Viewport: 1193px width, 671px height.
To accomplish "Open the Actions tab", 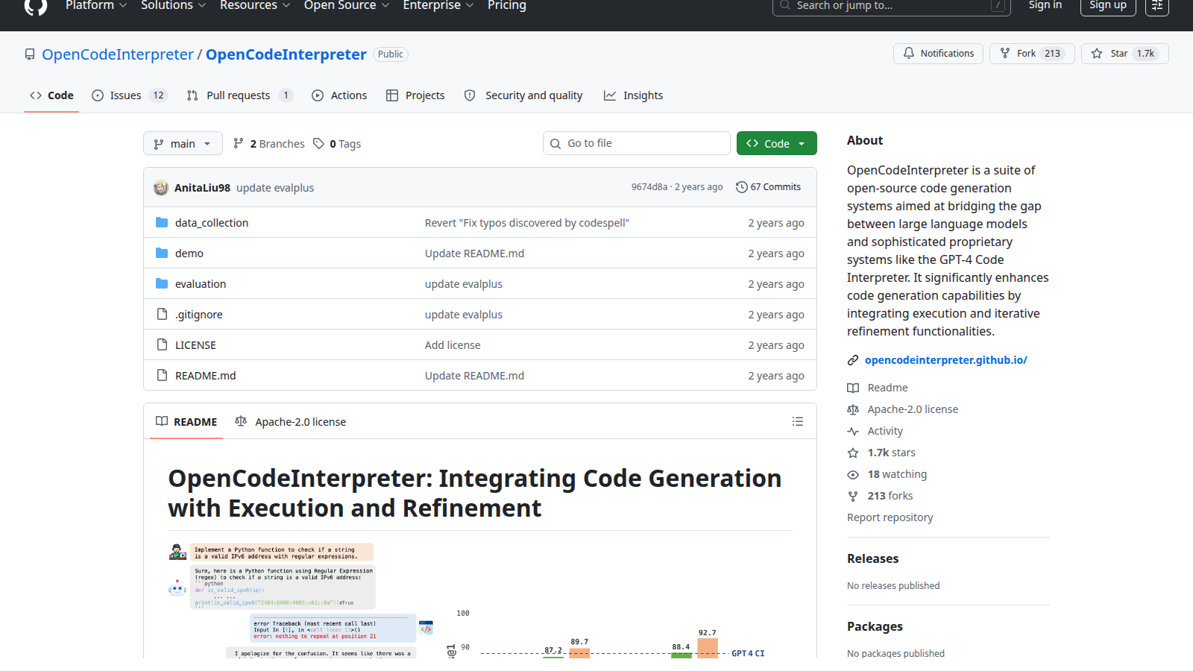I will click(x=339, y=95).
